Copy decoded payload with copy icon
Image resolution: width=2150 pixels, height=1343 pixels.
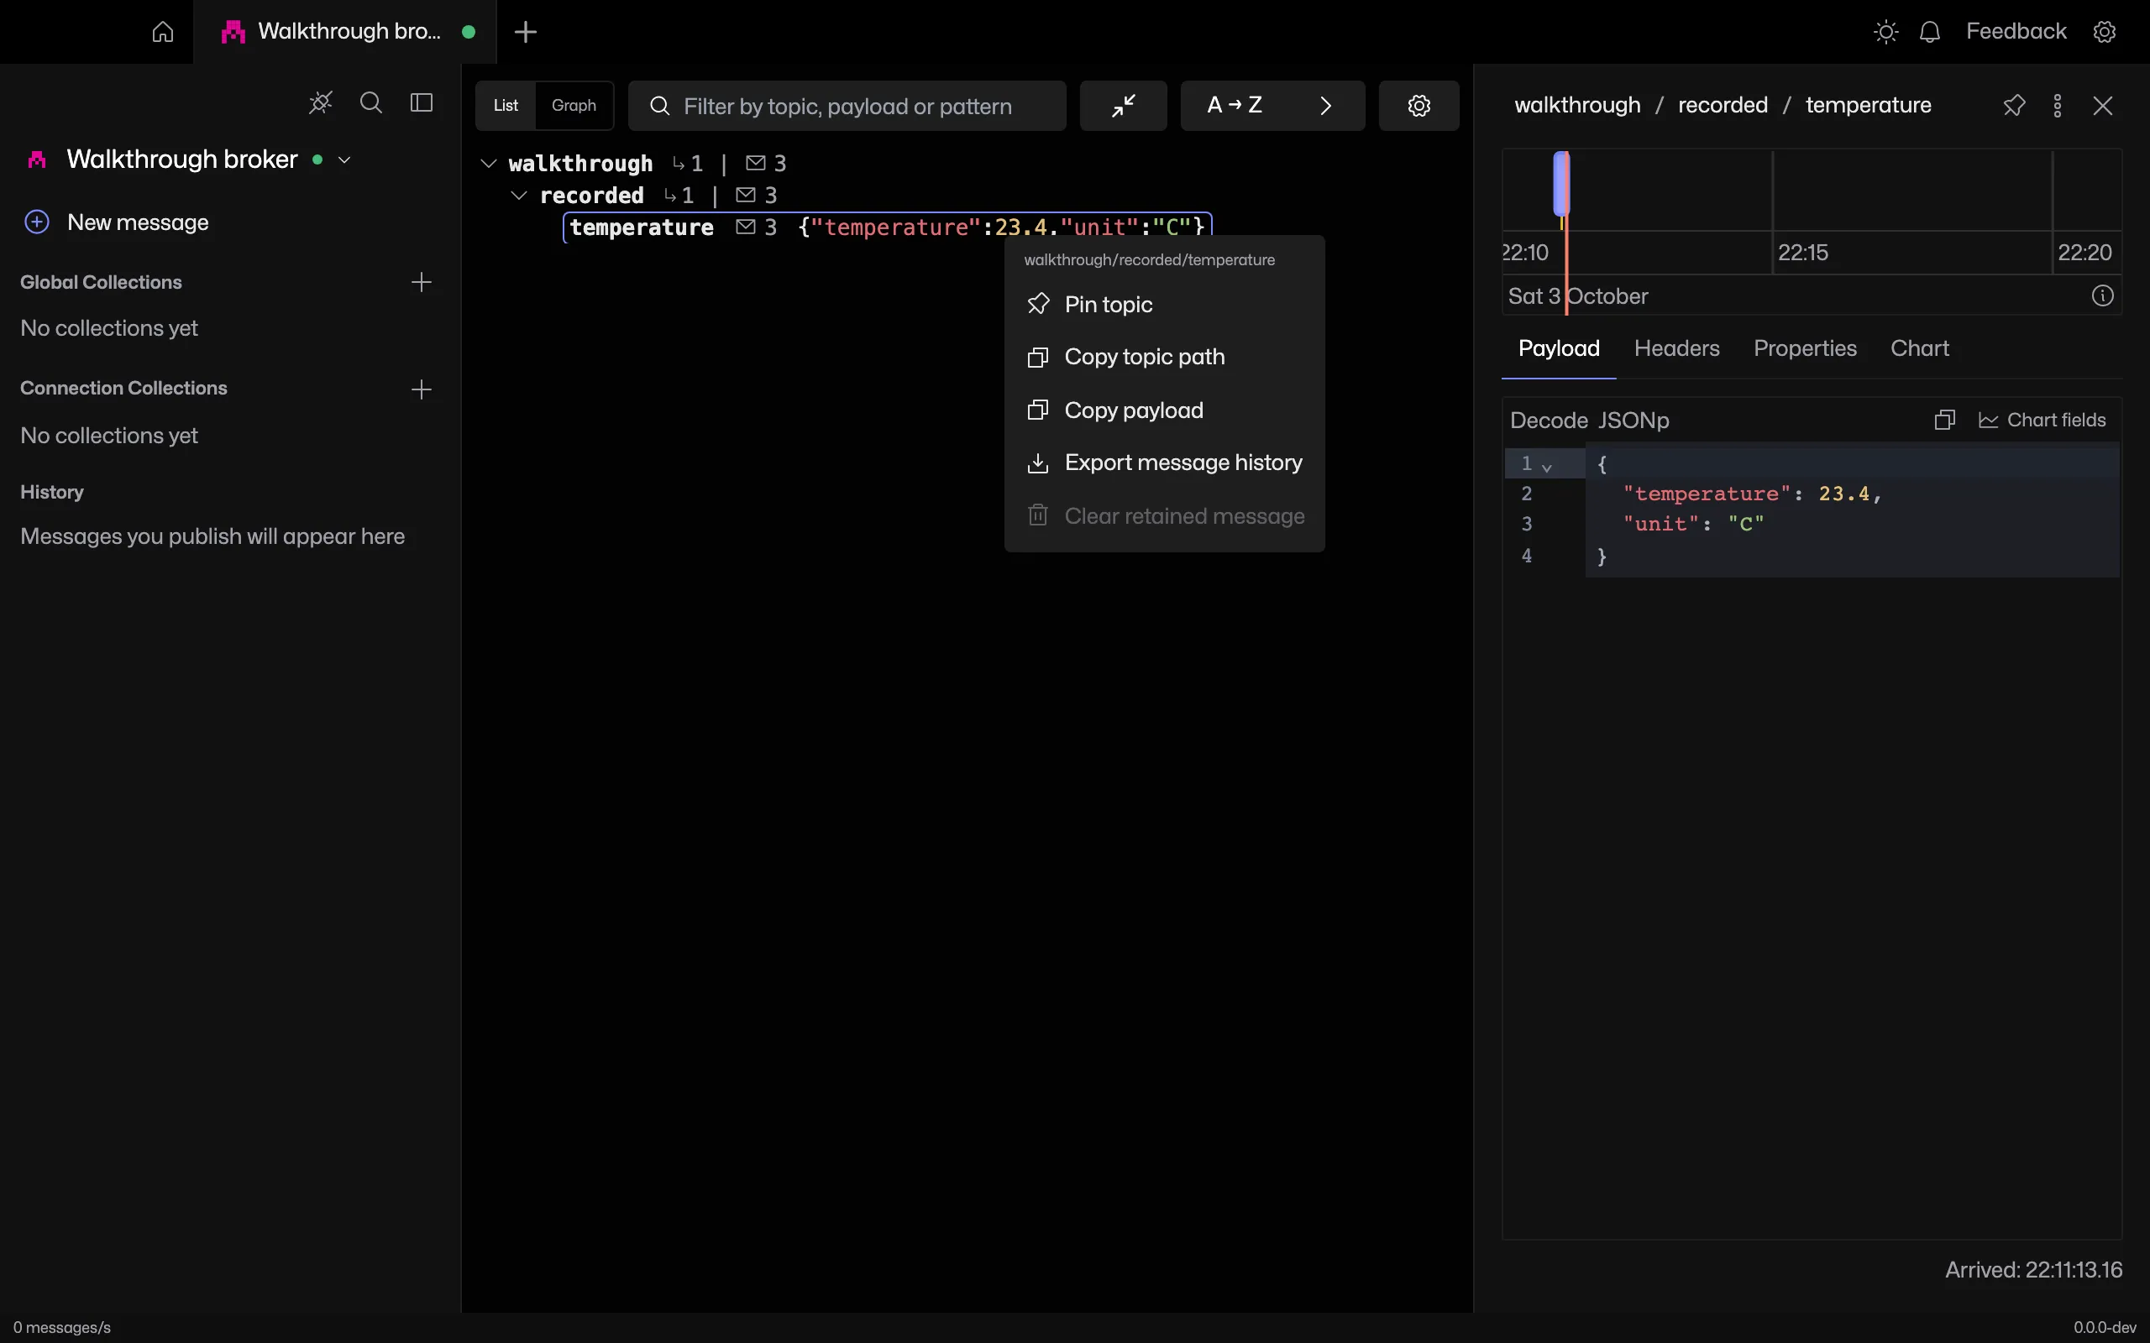[x=1945, y=421]
